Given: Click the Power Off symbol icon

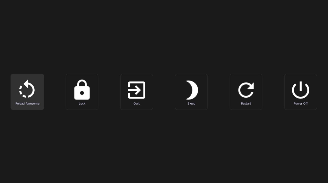Looking at the screenshot, I should 301,90.
